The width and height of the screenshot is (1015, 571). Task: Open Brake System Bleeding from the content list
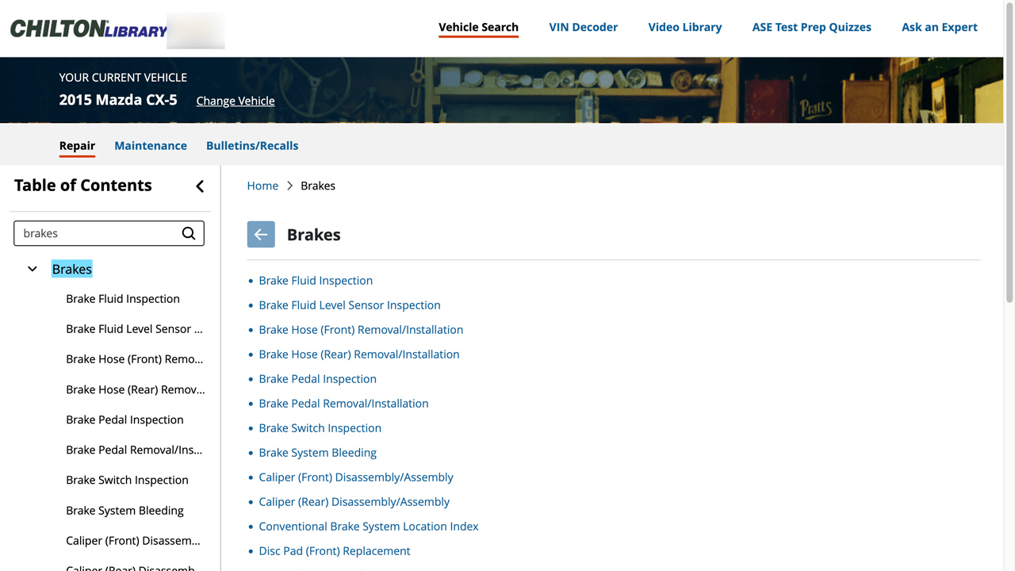pyautogui.click(x=317, y=452)
